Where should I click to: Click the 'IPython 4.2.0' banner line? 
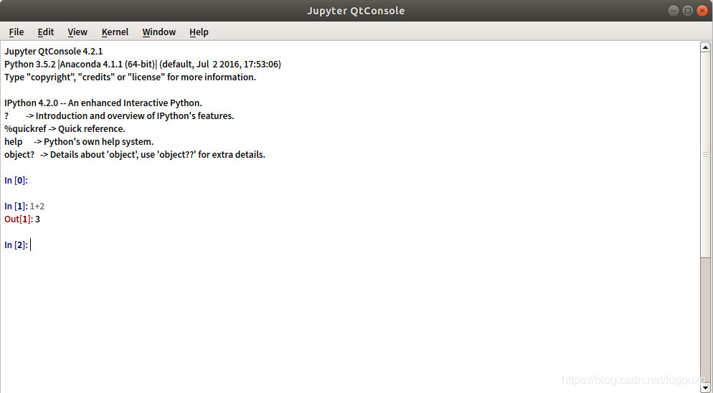coord(103,103)
